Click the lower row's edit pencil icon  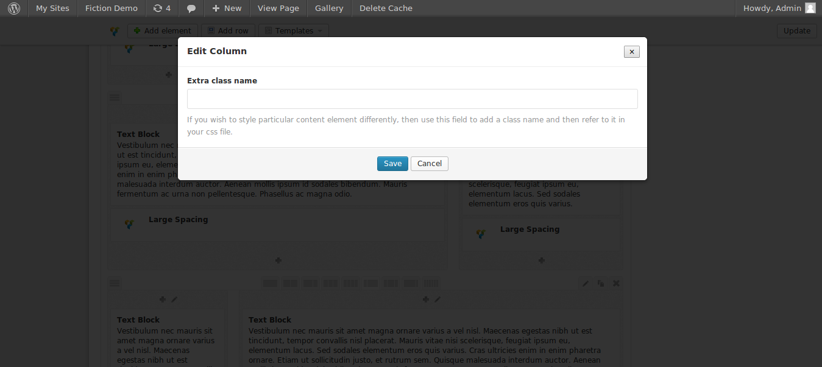point(586,283)
